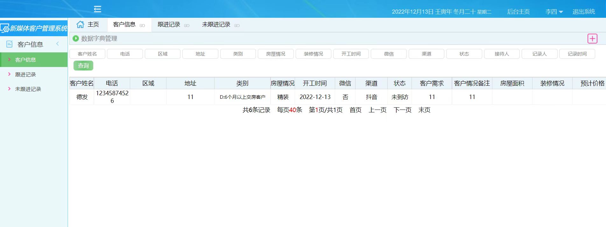This screenshot has width=606, height=227.
Task: Click the 开工时间 filter input field
Action: (x=351, y=54)
